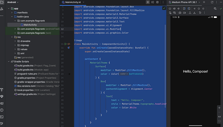Open the emulator device settings icon
This screenshot has height=127, width=223.
pos(170,13)
